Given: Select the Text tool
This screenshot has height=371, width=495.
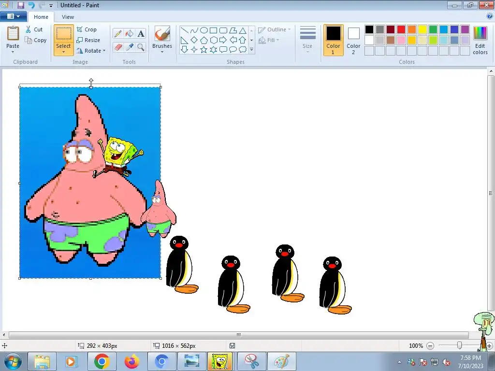Looking at the screenshot, I should coord(141,33).
